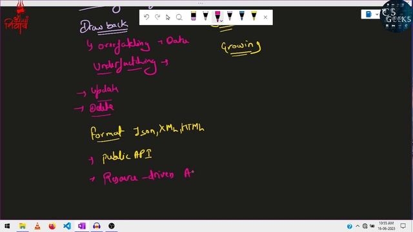
Task: Show hidden system tray icons
Action: pyautogui.click(x=358, y=226)
